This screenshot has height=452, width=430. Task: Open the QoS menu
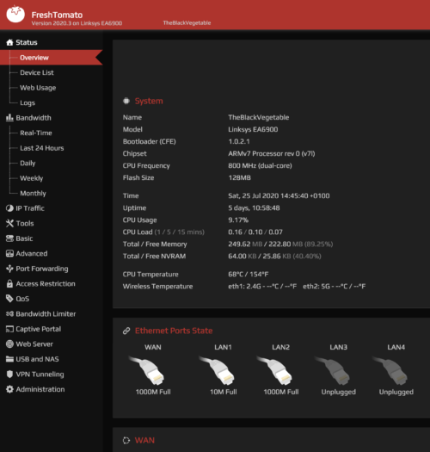22,299
